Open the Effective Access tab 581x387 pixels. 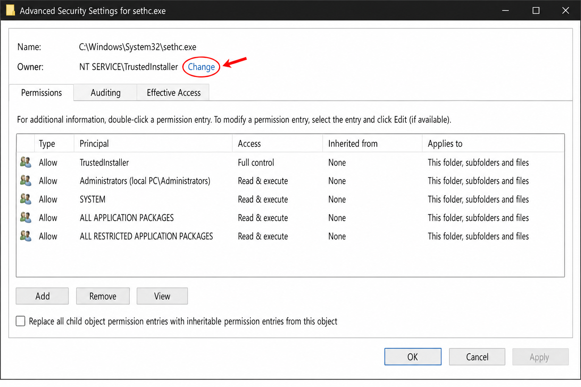click(174, 93)
